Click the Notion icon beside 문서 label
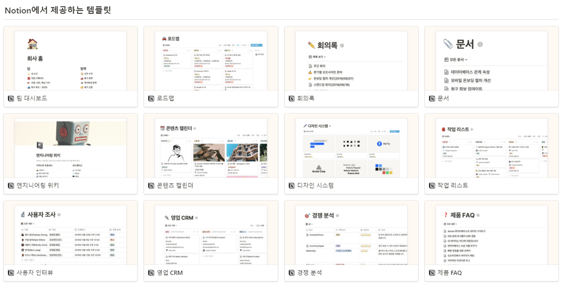Image resolution: width=563 pixels, height=287 pixels. [432, 99]
